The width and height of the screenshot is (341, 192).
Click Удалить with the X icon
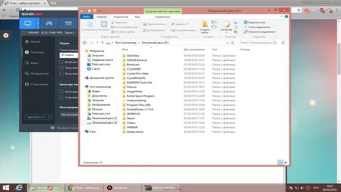point(180,24)
